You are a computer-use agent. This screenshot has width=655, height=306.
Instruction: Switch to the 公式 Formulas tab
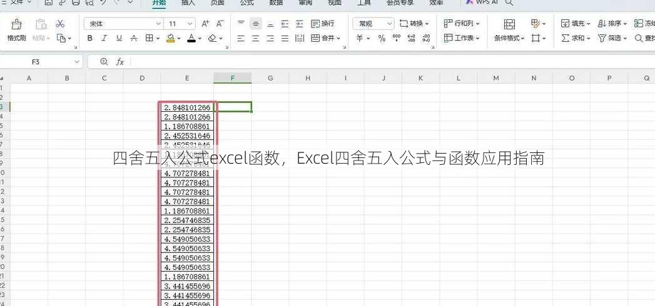click(x=247, y=2)
